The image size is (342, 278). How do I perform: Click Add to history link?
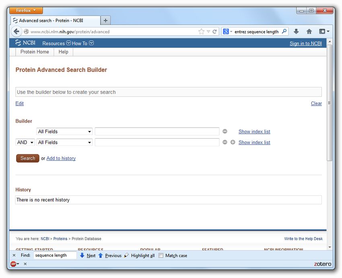click(x=61, y=158)
